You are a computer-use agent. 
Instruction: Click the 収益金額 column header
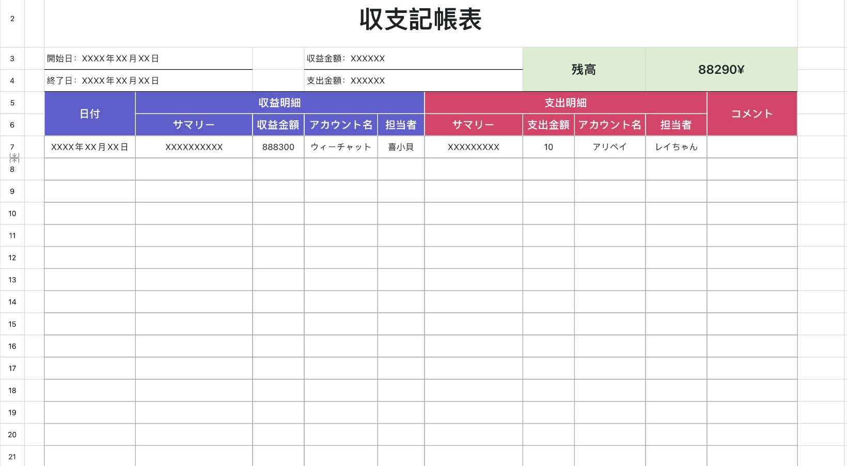278,125
